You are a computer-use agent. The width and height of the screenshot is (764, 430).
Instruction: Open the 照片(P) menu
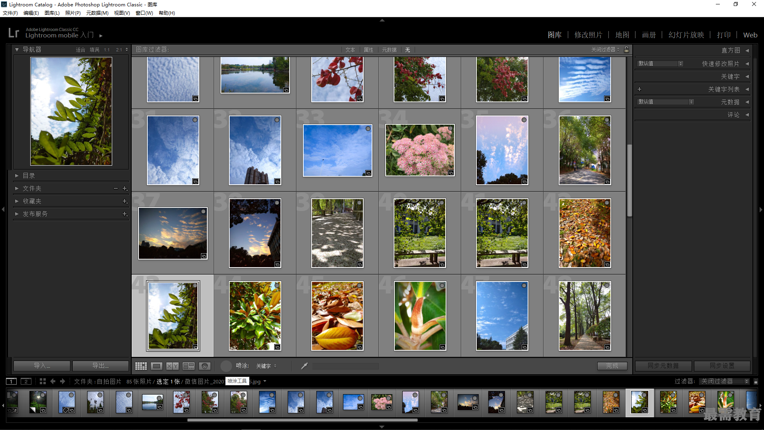[73, 13]
